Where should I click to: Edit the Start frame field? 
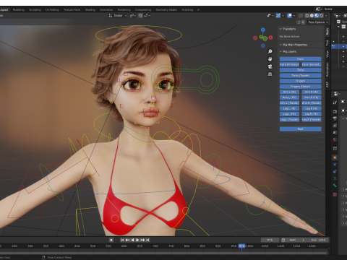[x=297, y=240]
